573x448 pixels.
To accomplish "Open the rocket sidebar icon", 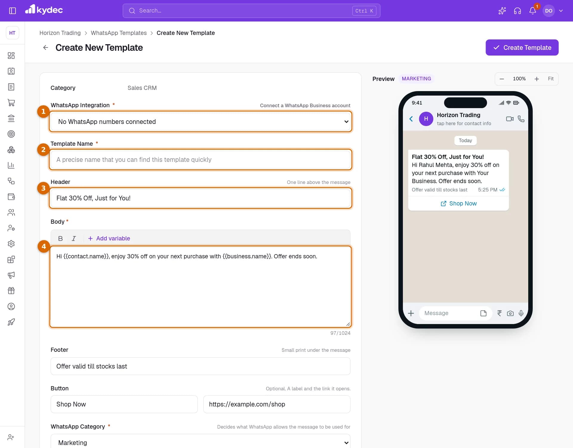I will click(x=11, y=322).
